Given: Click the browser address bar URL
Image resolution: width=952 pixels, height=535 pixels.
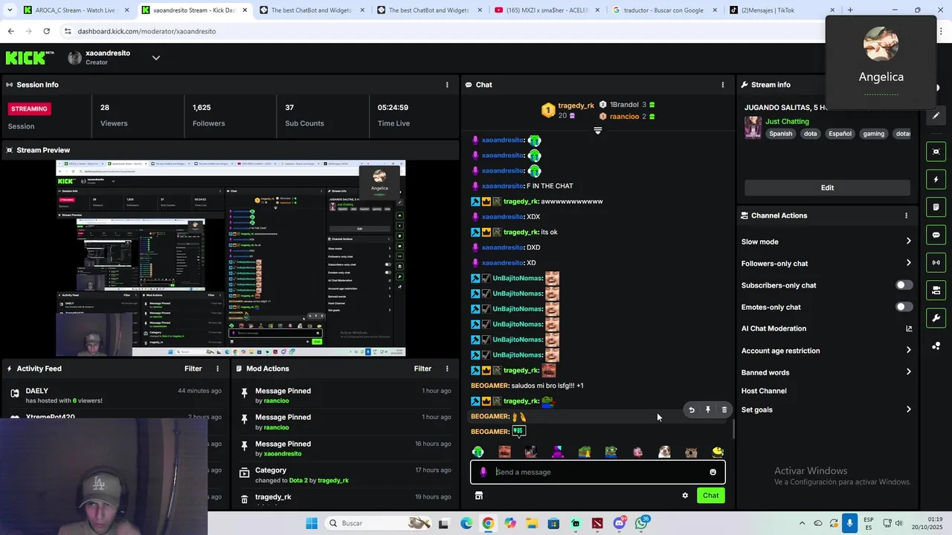Looking at the screenshot, I should click(x=146, y=31).
